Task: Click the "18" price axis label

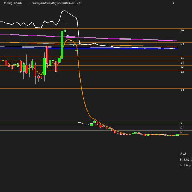Action: click(182, 58)
